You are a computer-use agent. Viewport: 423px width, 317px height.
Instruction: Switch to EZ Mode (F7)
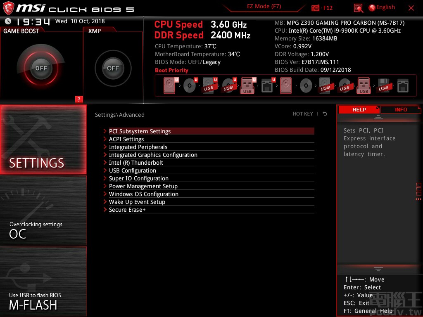264,7
